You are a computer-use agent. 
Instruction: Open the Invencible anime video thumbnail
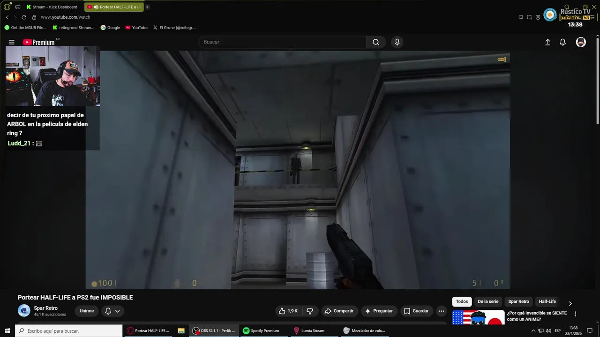478,317
